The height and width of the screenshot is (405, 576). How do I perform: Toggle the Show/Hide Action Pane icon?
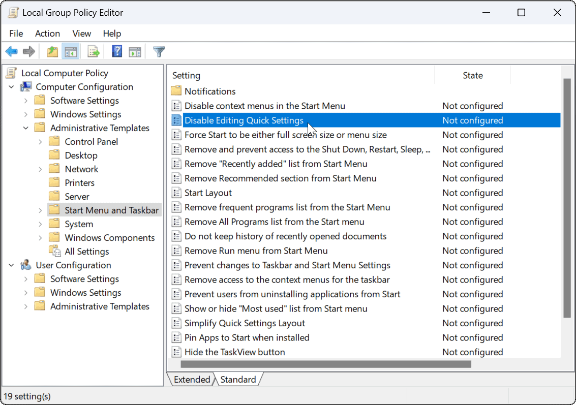click(x=135, y=51)
